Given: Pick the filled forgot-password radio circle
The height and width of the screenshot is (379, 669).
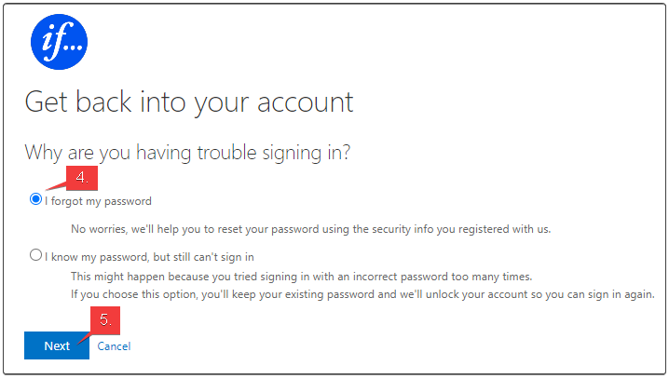Looking at the screenshot, I should pos(35,199).
